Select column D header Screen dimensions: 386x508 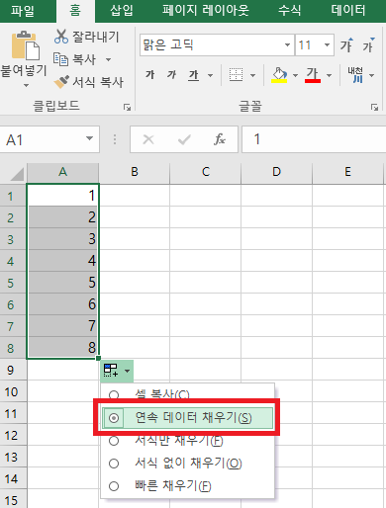[x=276, y=172]
